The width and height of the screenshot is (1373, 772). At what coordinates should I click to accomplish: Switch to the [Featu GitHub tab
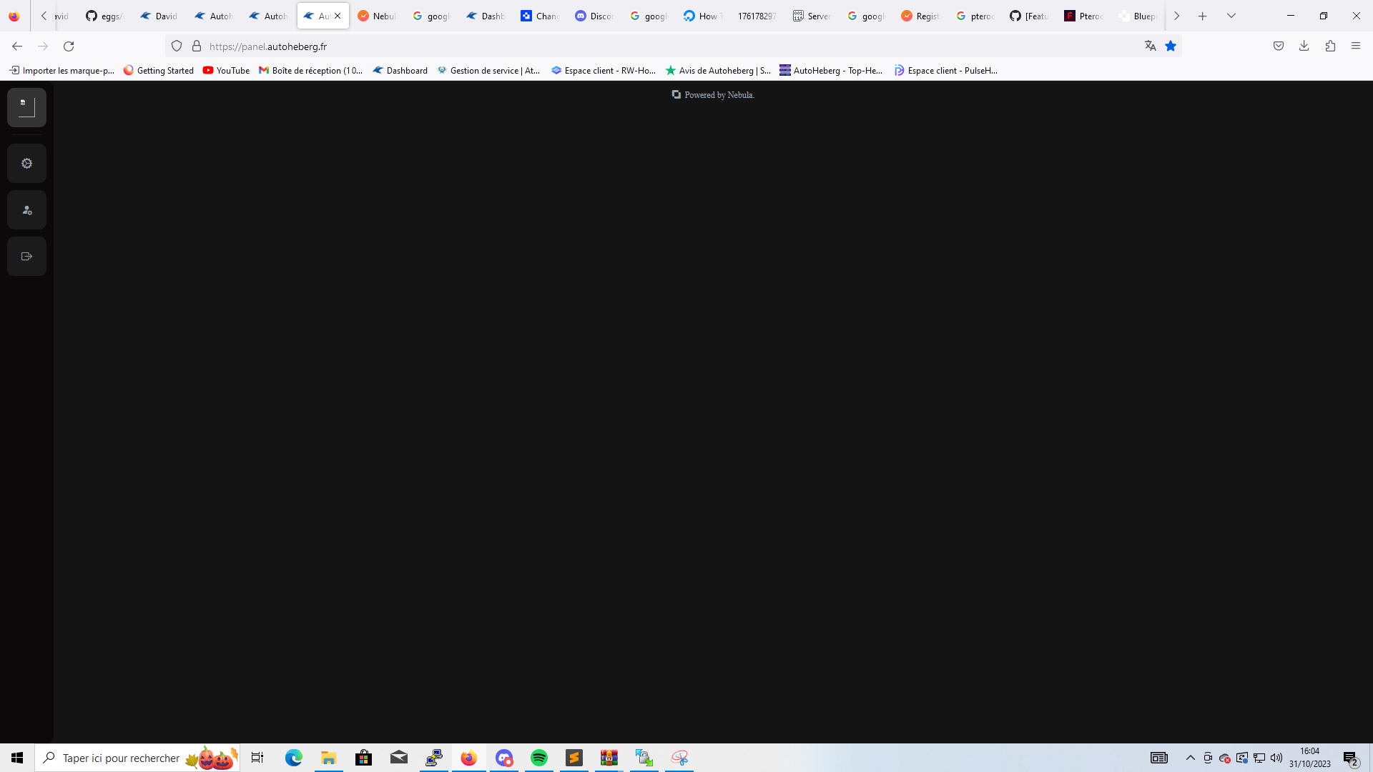point(1029,16)
